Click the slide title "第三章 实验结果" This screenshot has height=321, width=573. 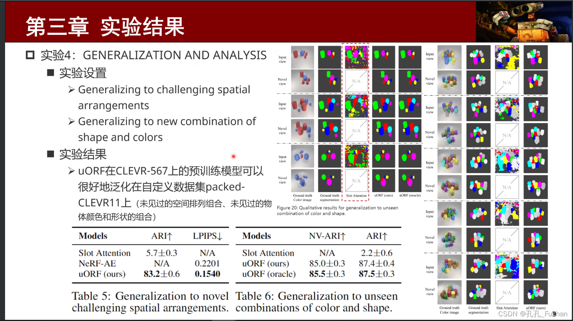(x=105, y=27)
